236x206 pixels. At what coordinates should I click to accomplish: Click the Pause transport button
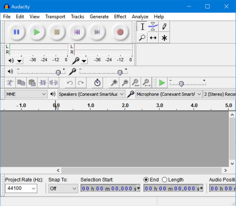[17, 32]
